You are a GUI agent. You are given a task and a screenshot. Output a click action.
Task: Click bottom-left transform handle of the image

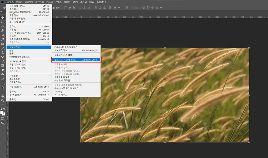pos(80,142)
